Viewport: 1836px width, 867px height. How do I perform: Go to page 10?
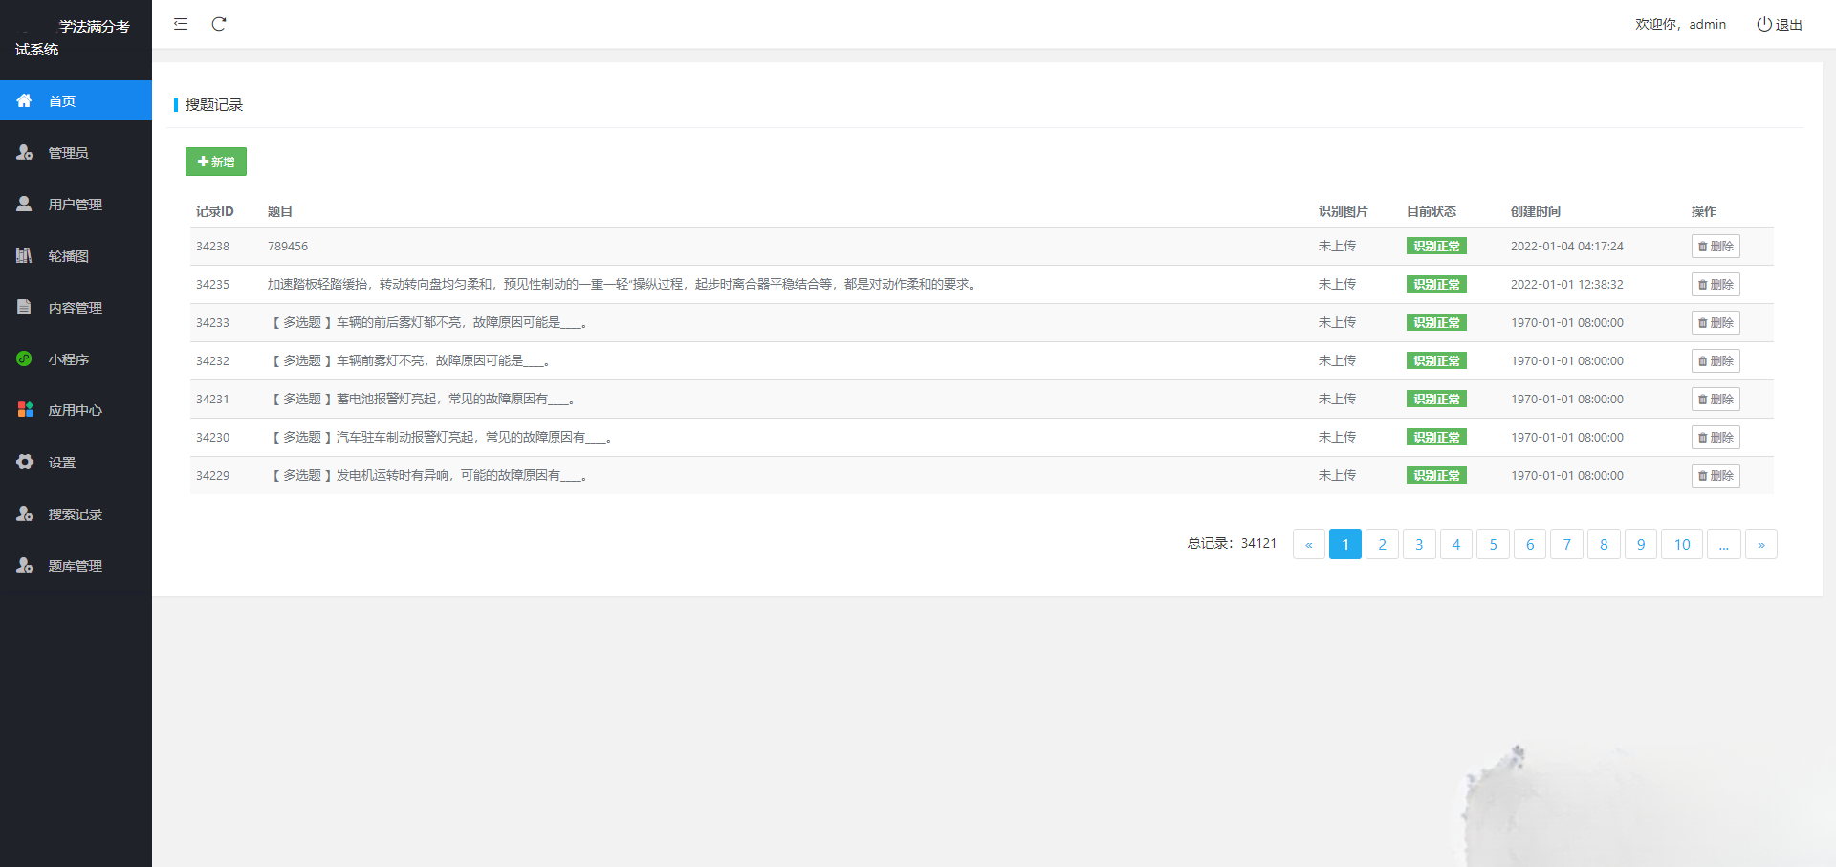1682,544
